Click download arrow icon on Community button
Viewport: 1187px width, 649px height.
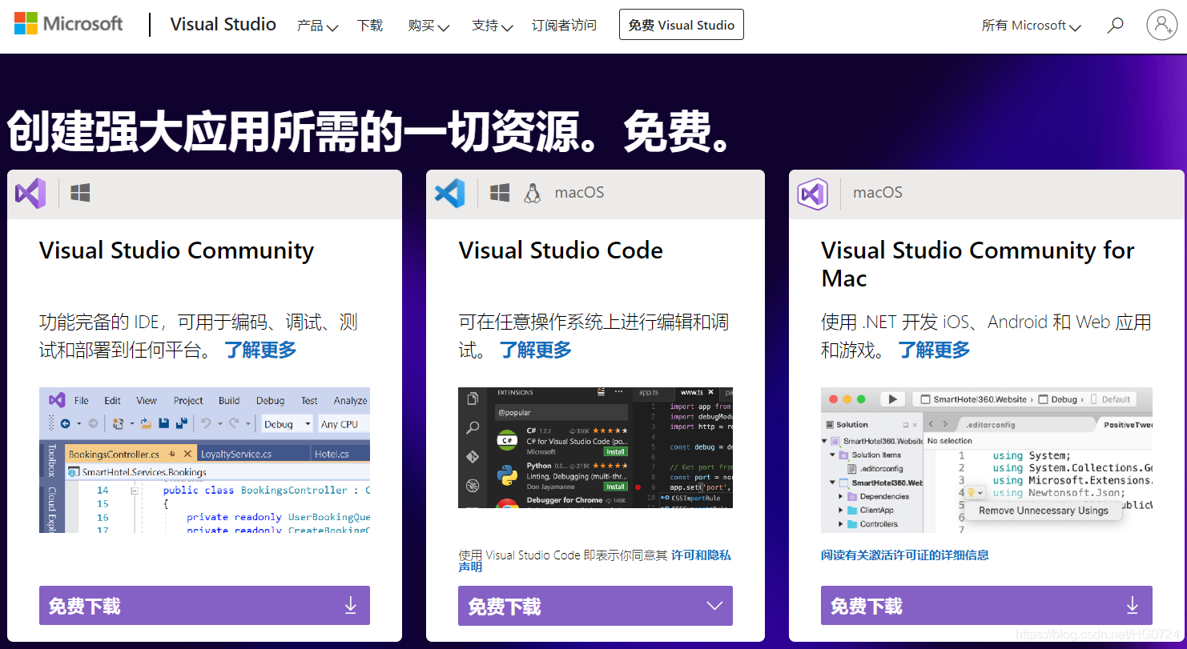point(350,606)
